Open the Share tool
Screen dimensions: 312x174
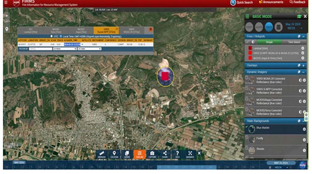coord(165,154)
